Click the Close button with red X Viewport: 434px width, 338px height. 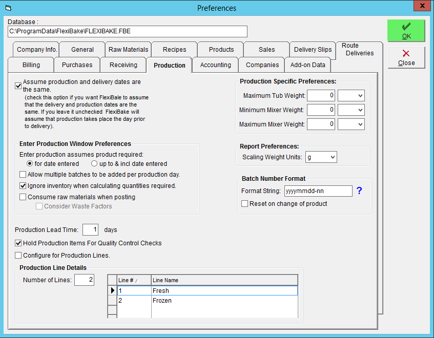coord(406,57)
